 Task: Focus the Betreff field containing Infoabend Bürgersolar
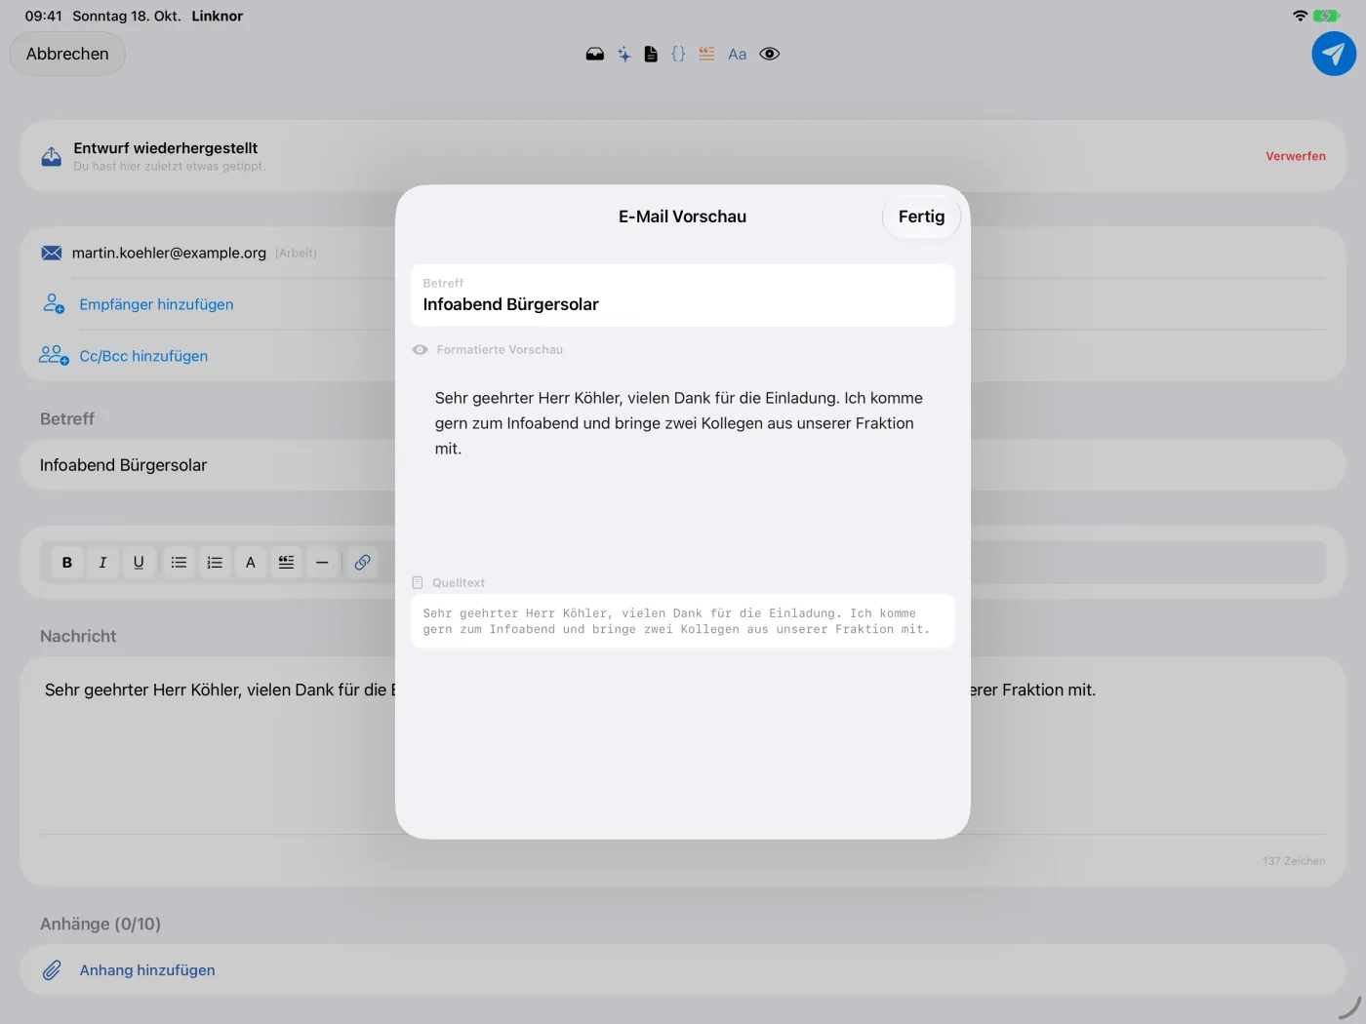tap(683, 465)
